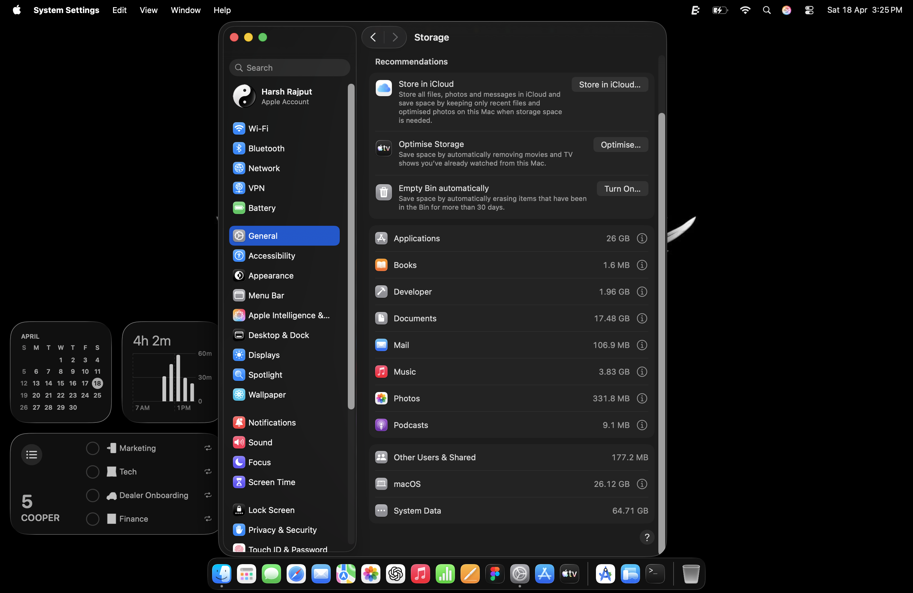Select Spotlight in the sidebar

coord(284,375)
